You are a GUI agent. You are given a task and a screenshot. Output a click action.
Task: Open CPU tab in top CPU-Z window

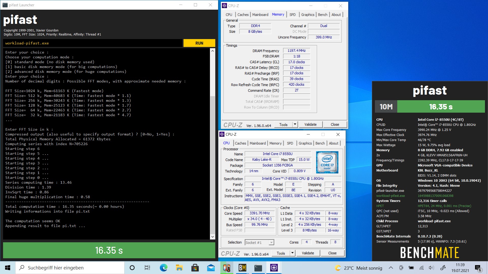tap(229, 15)
